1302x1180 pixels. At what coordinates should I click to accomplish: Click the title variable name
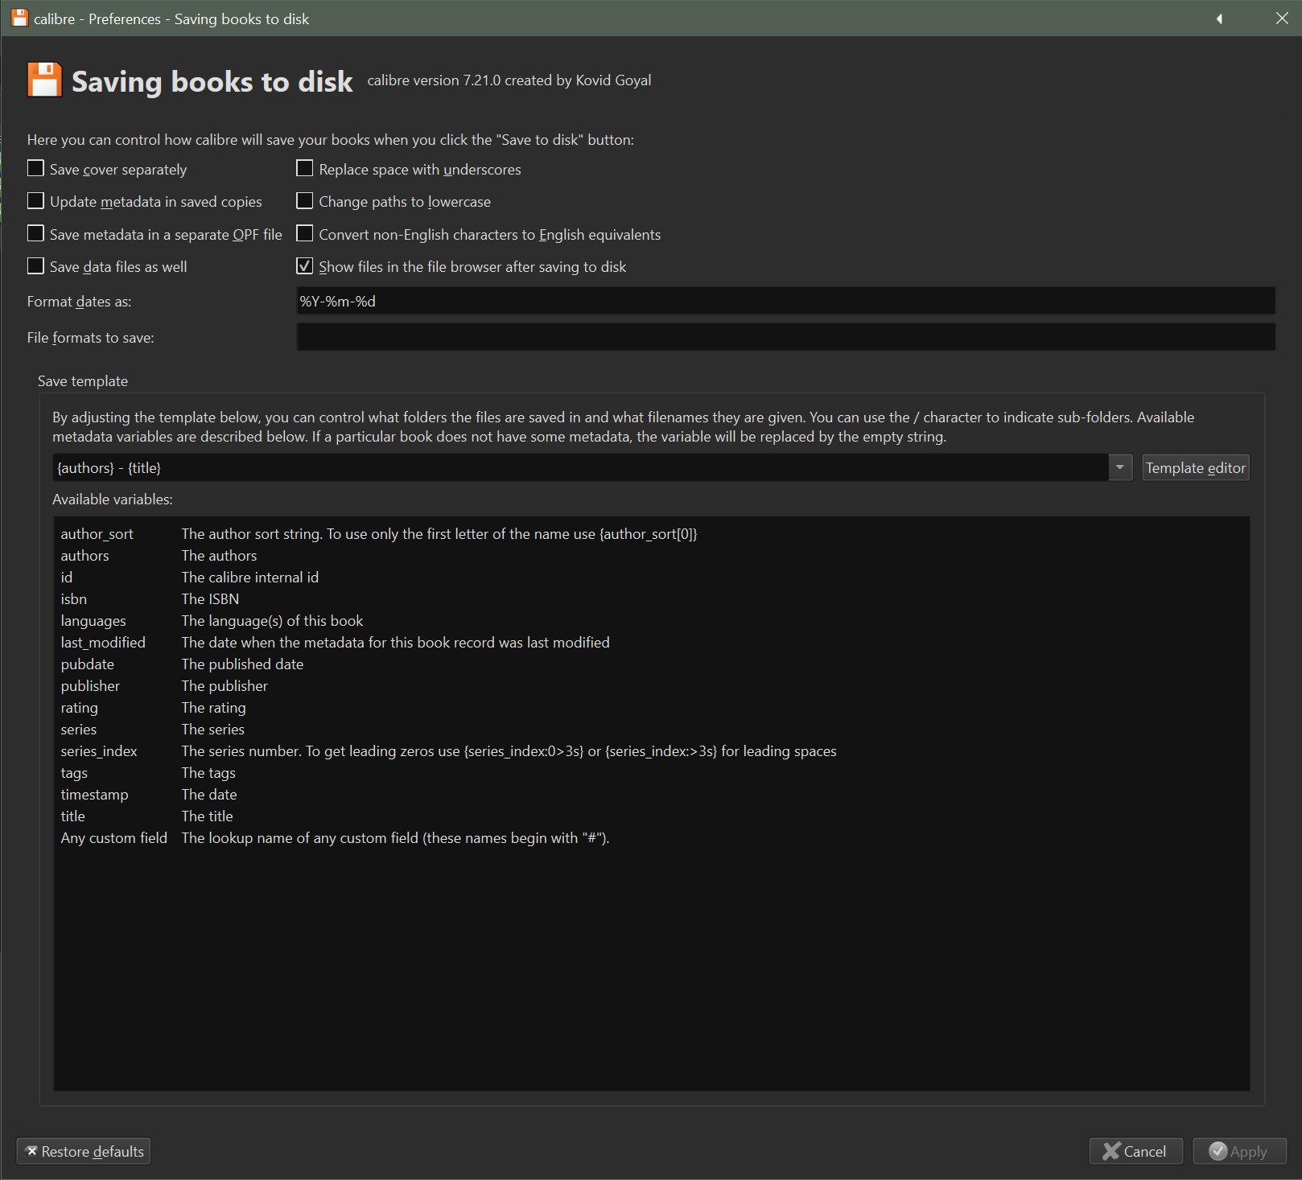coord(72,816)
